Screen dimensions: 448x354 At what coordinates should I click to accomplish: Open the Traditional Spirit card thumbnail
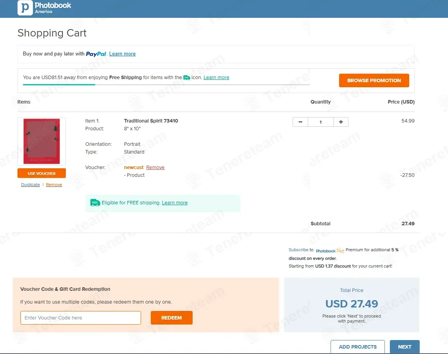[41, 141]
